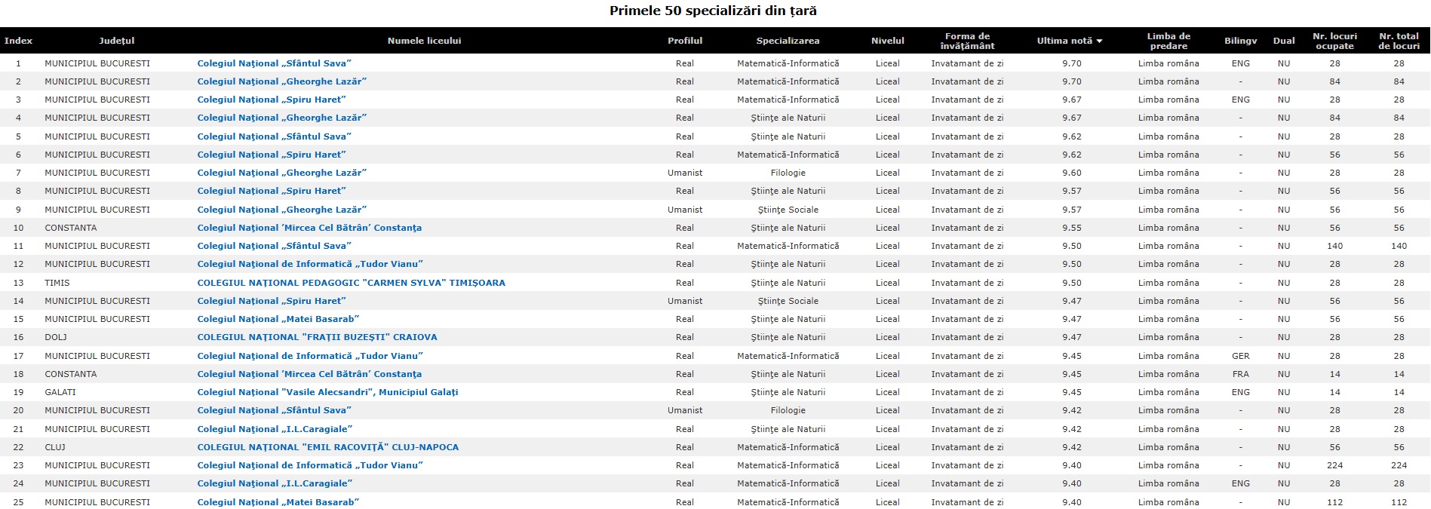Open Emil Racoviță Cluj-Napoca college link

(x=328, y=447)
